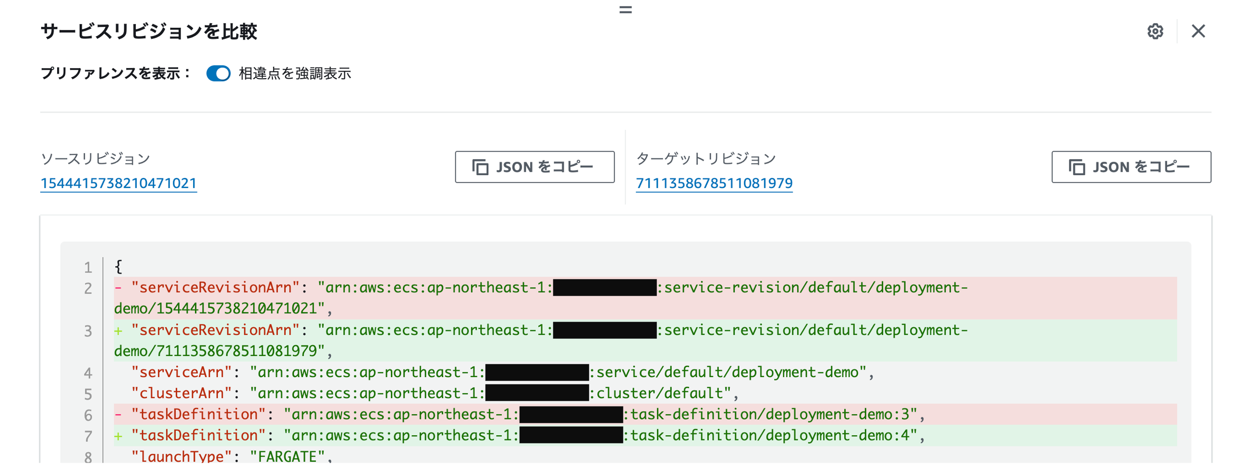Click the removed serviceRevisionArn diff line

pyautogui.click(x=645, y=298)
